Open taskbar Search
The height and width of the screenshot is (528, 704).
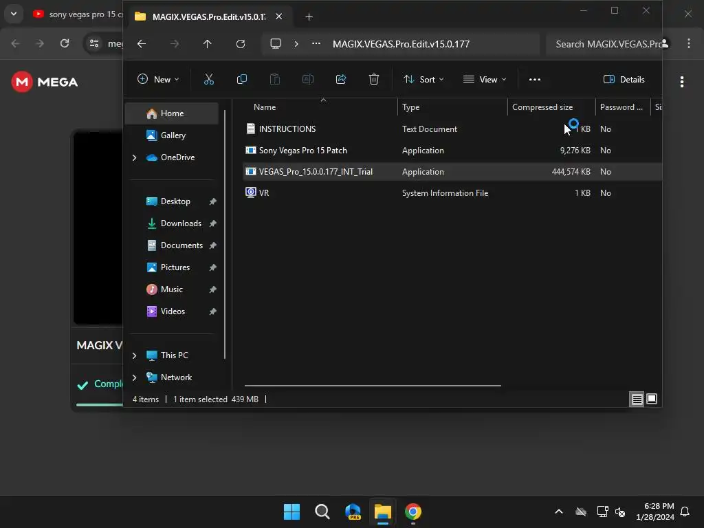click(322, 511)
